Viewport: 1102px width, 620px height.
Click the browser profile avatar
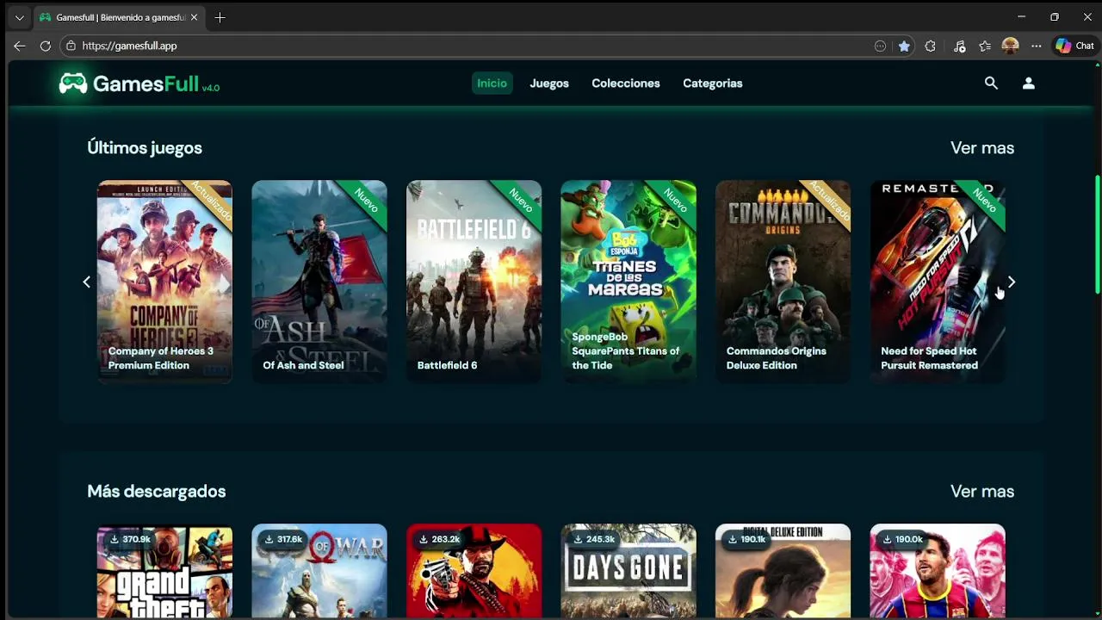1011,46
